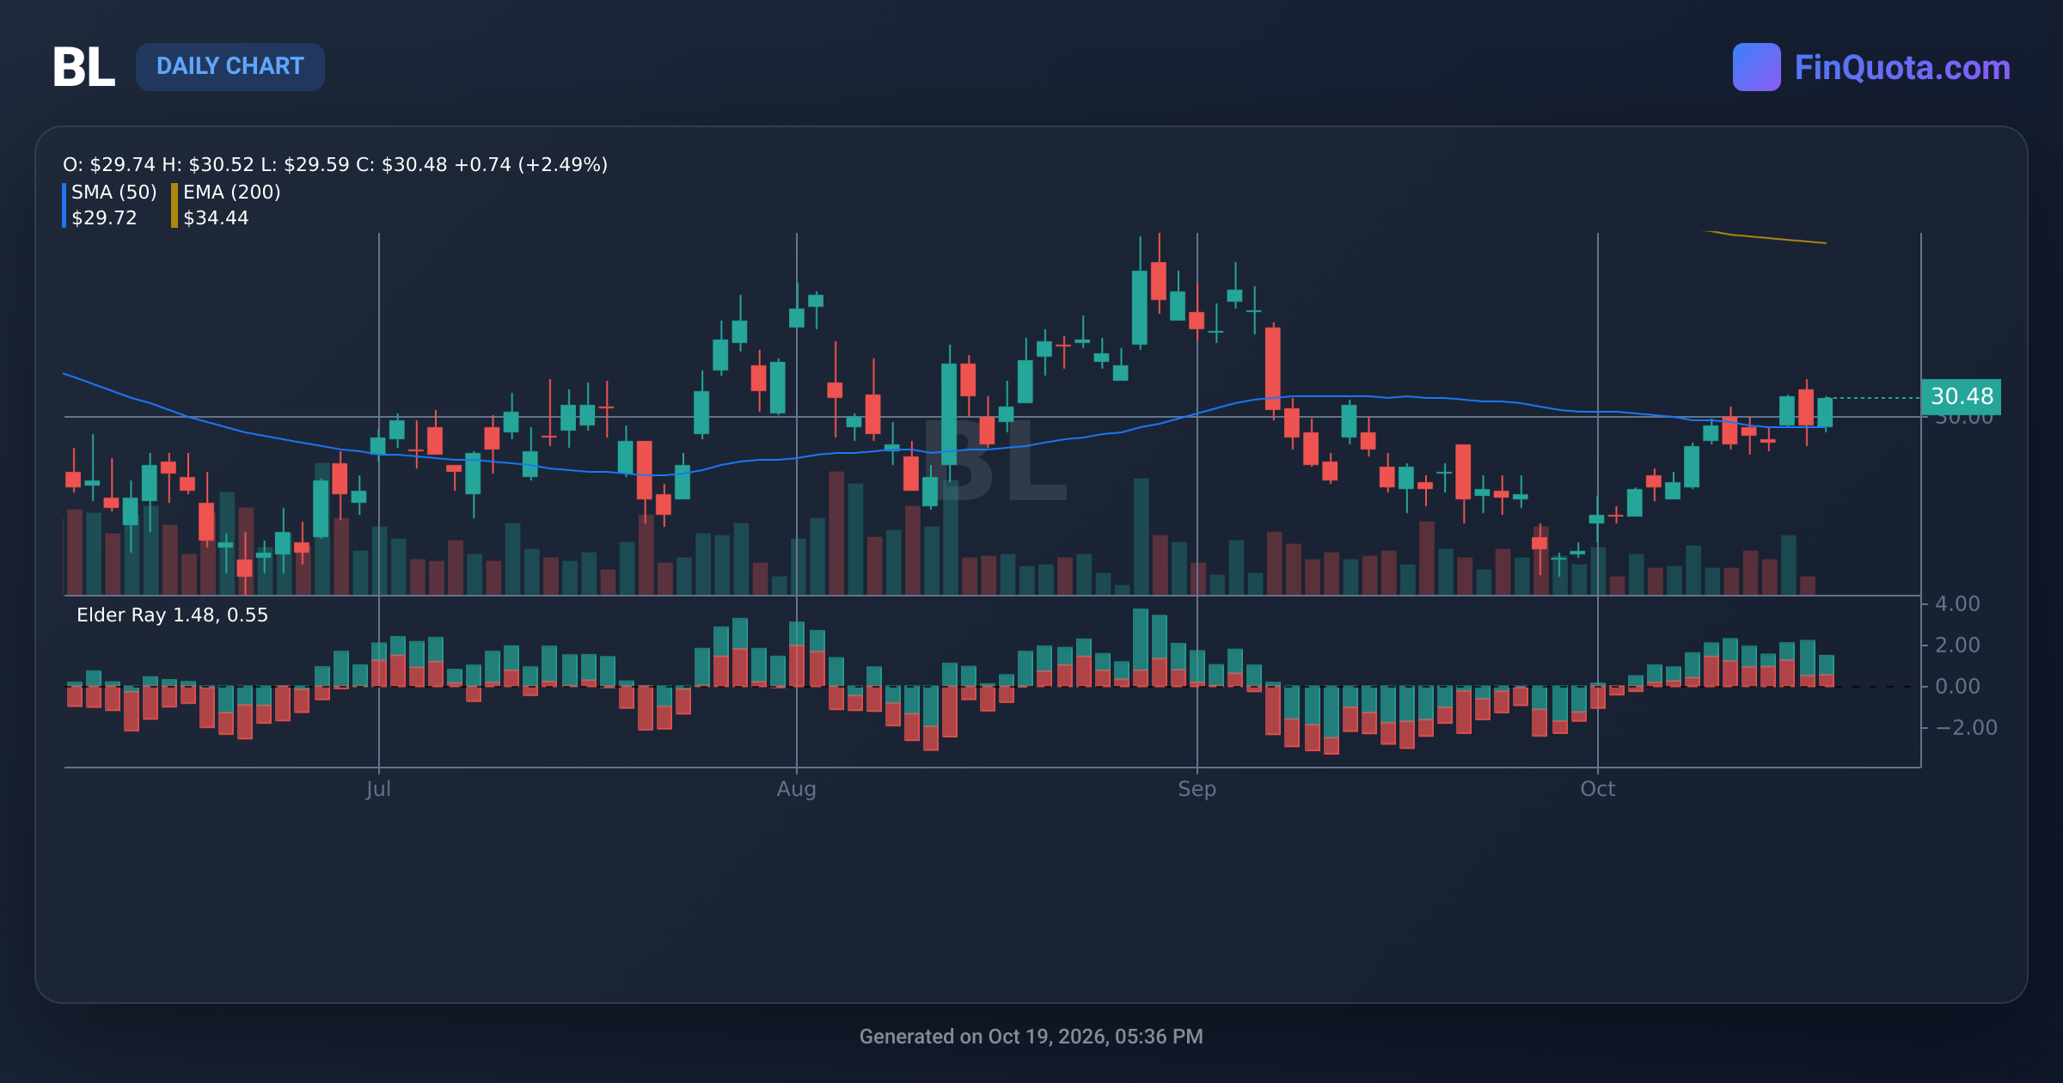Click the 30.48 current price tag
This screenshot has height=1083, width=2063.
[x=1961, y=396]
